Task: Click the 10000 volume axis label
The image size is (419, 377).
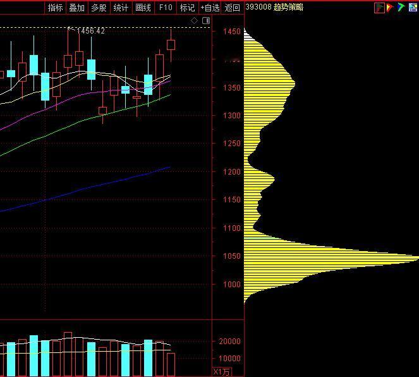Action: point(229,358)
